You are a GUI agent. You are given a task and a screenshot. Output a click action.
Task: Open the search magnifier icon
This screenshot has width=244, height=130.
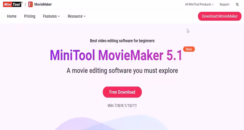[237, 4]
